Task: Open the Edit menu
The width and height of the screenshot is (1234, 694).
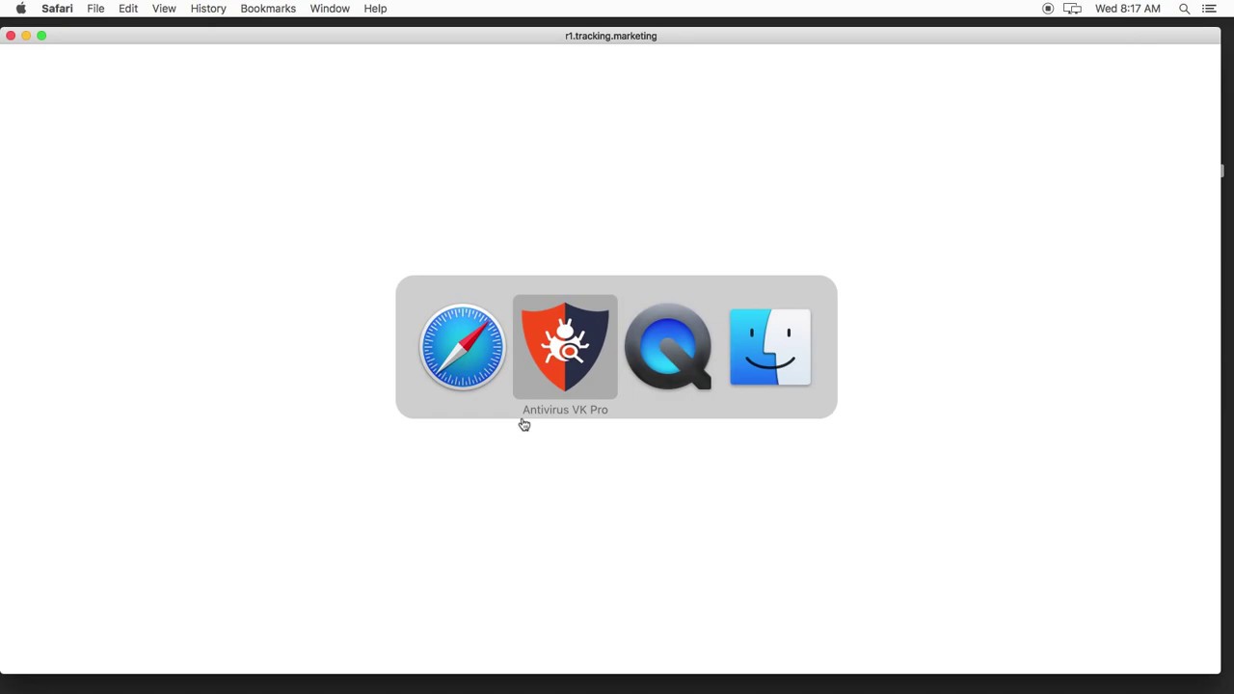Action: (128, 9)
